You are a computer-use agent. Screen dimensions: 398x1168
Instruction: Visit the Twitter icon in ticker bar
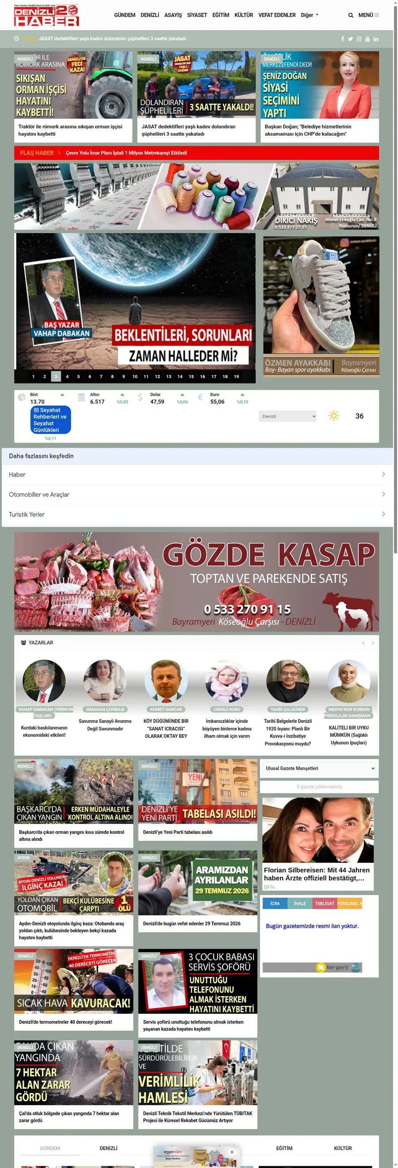[x=351, y=39]
